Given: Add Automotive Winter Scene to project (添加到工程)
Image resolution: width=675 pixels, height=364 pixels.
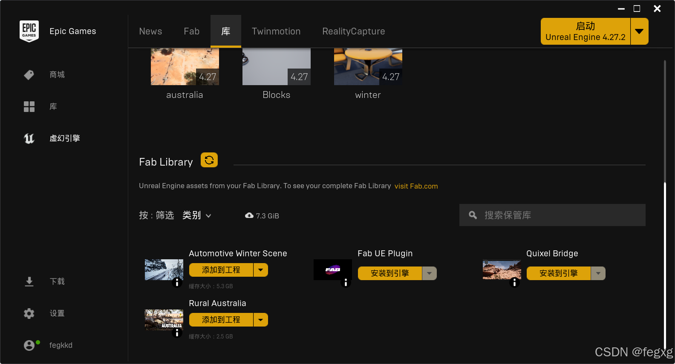Looking at the screenshot, I should coord(221,270).
